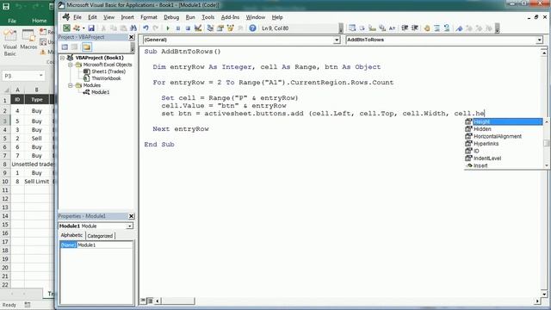This screenshot has height=310, width=551.
Task: Open the Module1 Module properties dropdown
Action: point(130,226)
